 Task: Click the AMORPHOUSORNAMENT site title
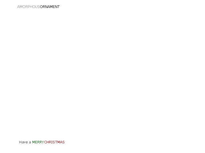pyautogui.click(x=38, y=7)
